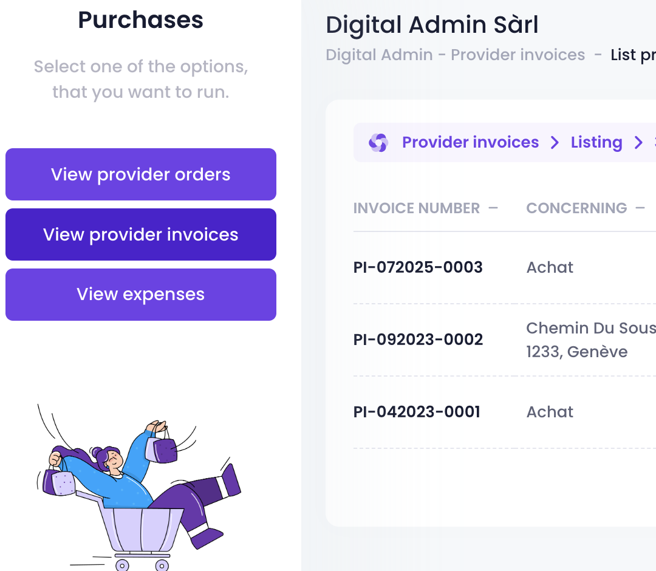Click the chevron after Listing

[638, 143]
